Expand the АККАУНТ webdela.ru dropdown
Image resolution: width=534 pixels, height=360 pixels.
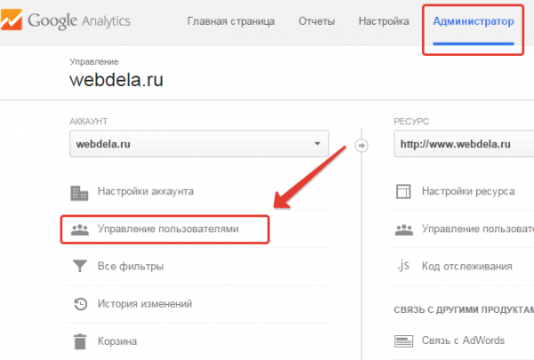point(199,144)
